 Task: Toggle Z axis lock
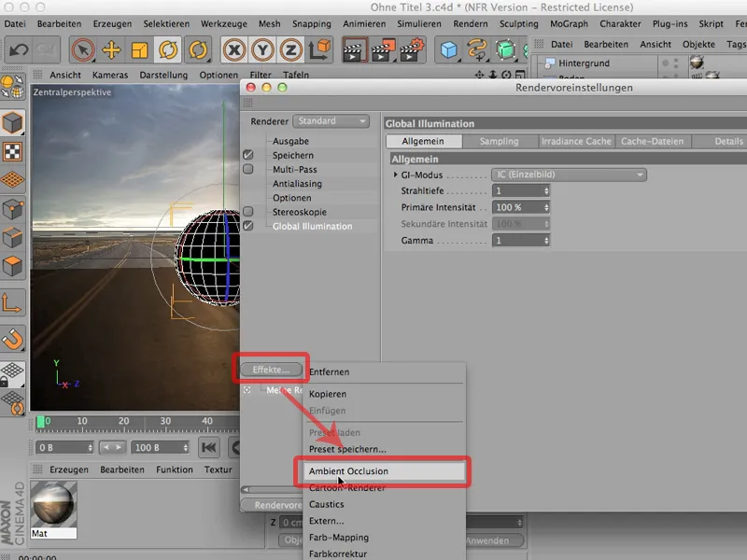point(290,49)
